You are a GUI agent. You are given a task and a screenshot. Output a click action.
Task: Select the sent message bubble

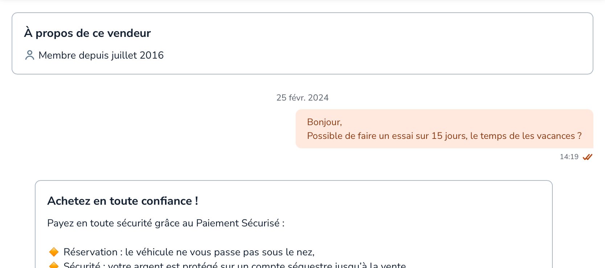tap(444, 129)
